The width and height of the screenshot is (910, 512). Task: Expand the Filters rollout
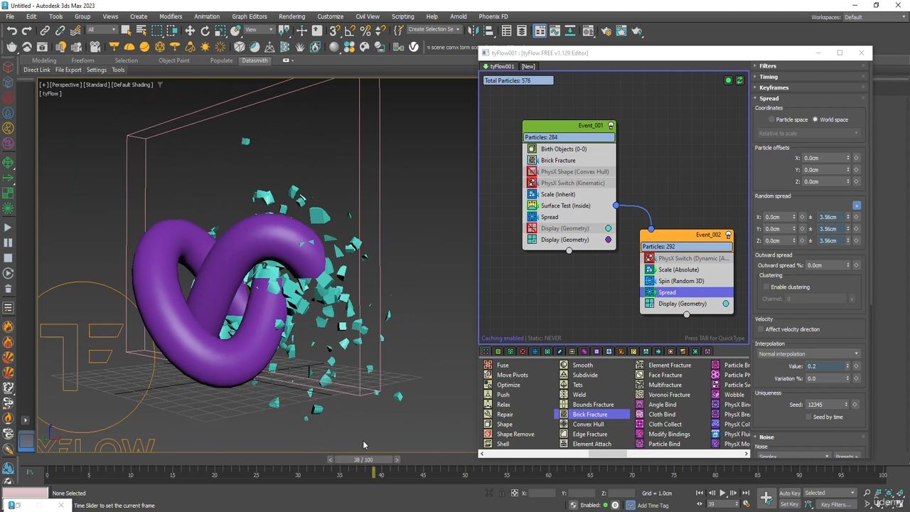810,65
